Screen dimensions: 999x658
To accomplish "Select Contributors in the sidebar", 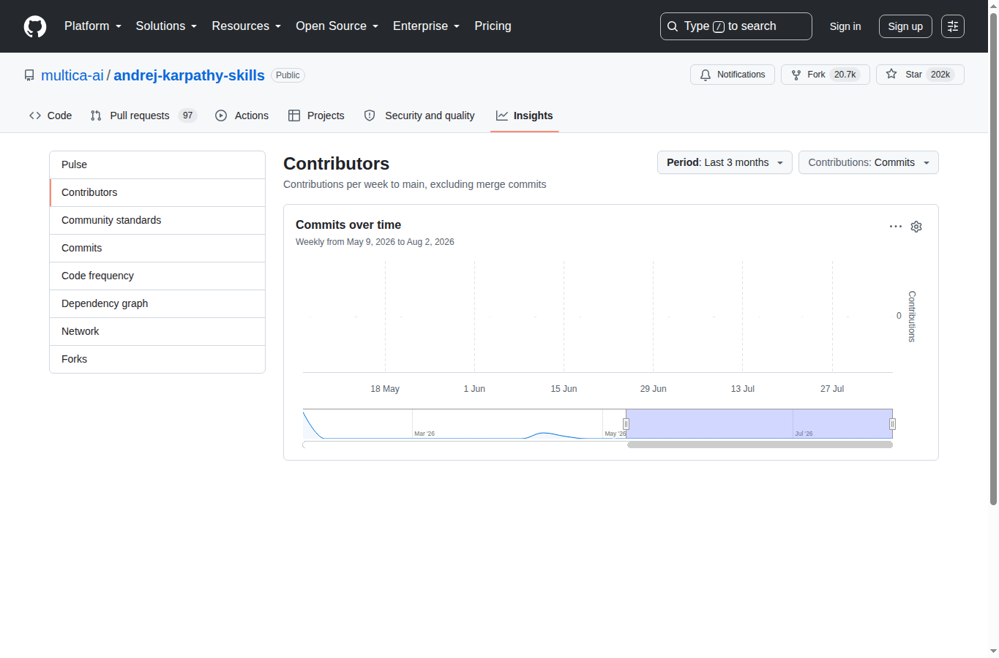I will pyautogui.click(x=157, y=192).
